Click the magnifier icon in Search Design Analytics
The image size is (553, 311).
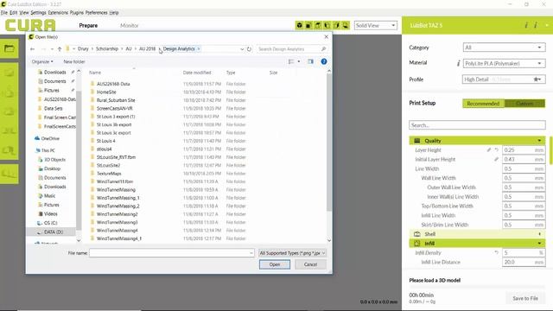point(323,49)
